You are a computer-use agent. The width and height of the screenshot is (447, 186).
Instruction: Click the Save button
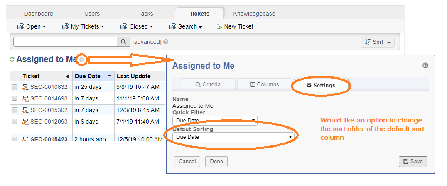point(413,161)
